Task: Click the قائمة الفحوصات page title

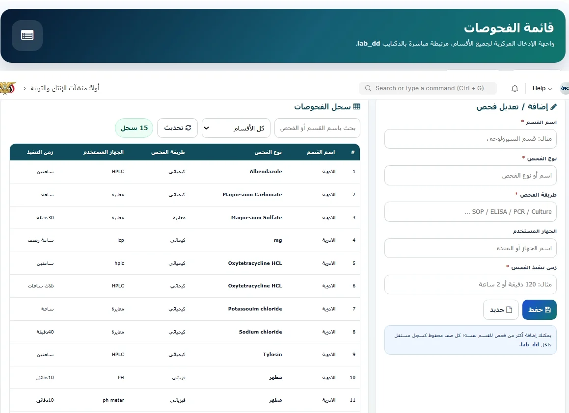Action: [509, 28]
